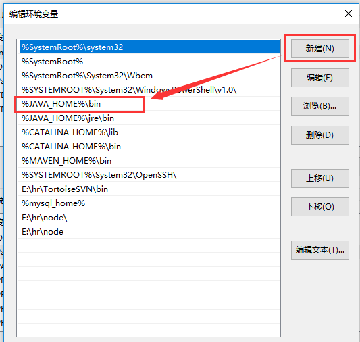Open 编辑文本(T)... edit text mode
Viewport: 360px width, 342px height.
[320, 250]
